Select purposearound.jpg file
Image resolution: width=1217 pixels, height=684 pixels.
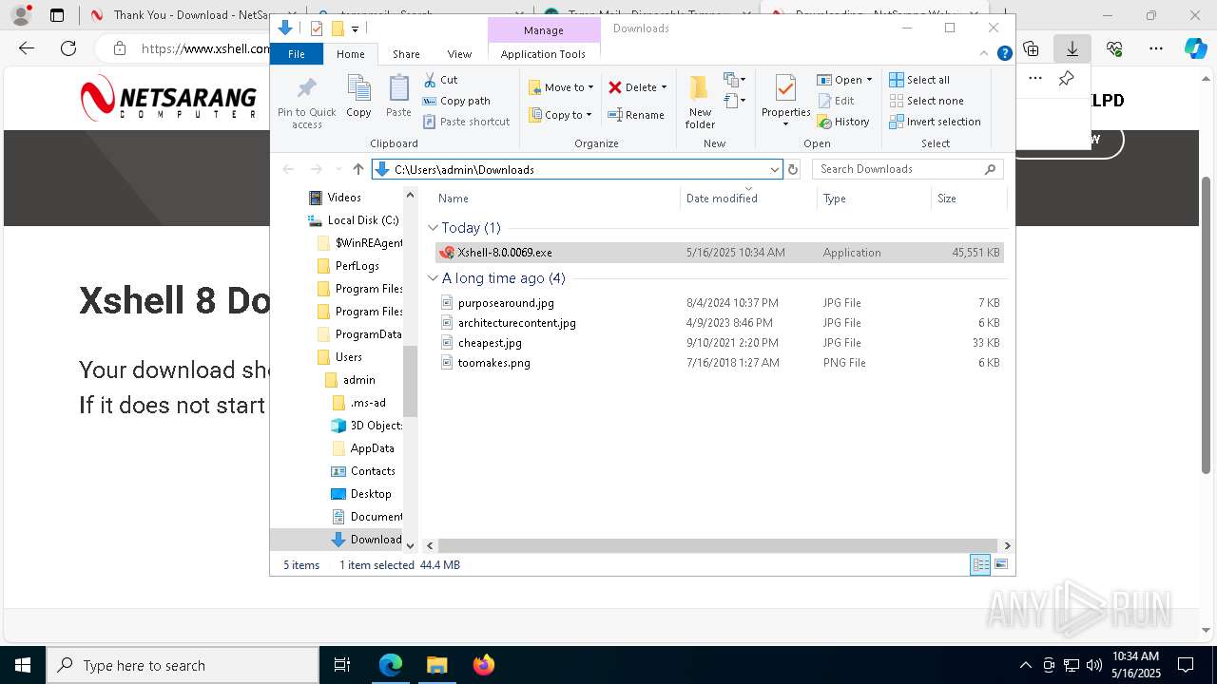click(719, 303)
